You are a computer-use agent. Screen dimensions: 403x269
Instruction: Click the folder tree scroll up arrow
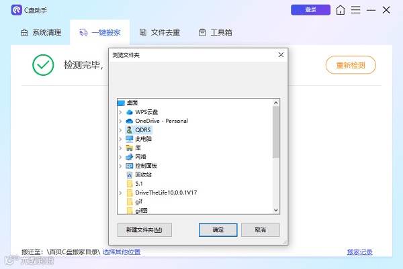click(276, 103)
